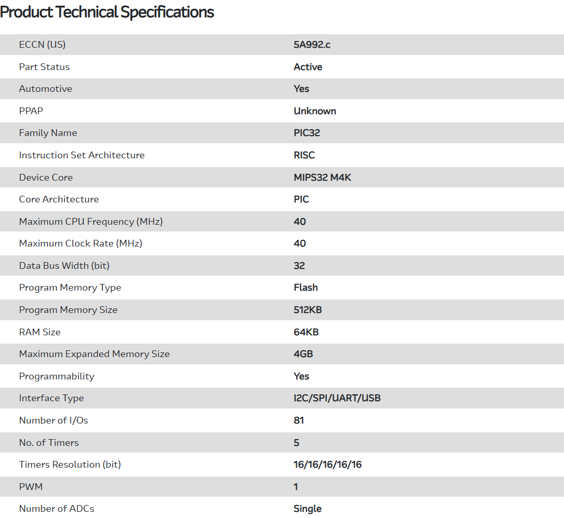This screenshot has height=518, width=564.
Task: Click the Flash program memory type value
Action: click(x=306, y=288)
